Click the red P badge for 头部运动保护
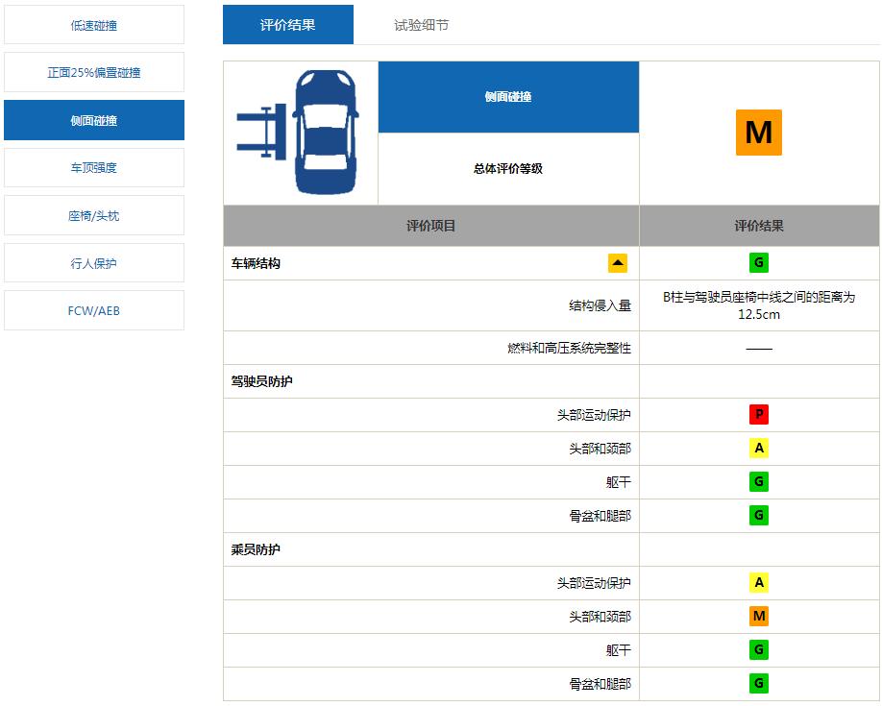The width and height of the screenshot is (882, 706). coord(759,414)
